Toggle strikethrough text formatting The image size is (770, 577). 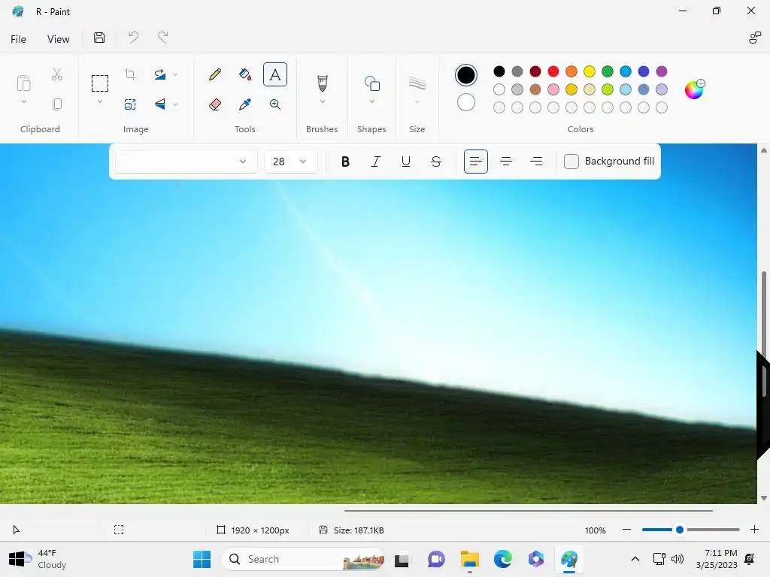pos(436,162)
